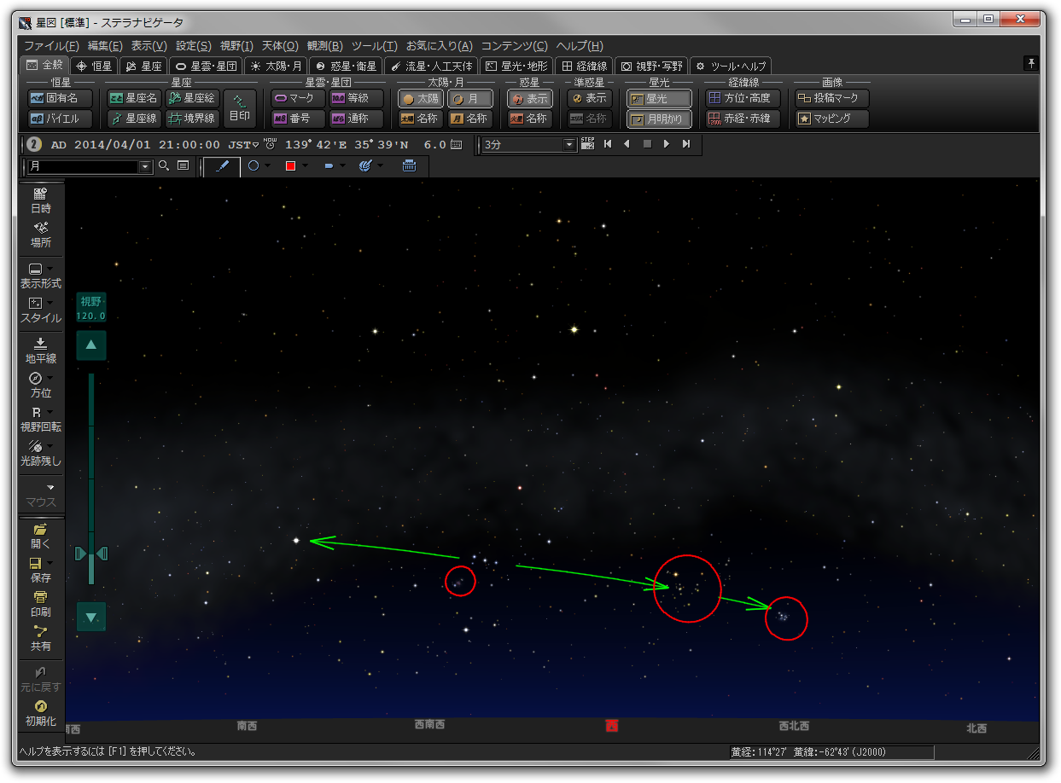The height and width of the screenshot is (783, 1061).
Task: Click the 印刷 print icon
Action: 40,604
